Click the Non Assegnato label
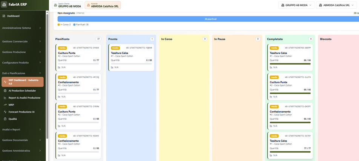 [66, 13]
